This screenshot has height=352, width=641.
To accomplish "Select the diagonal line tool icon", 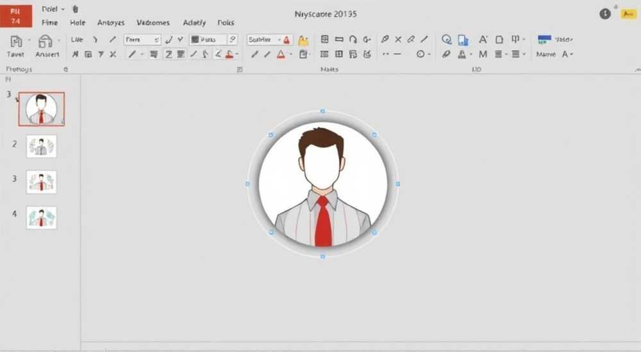I will [425, 39].
